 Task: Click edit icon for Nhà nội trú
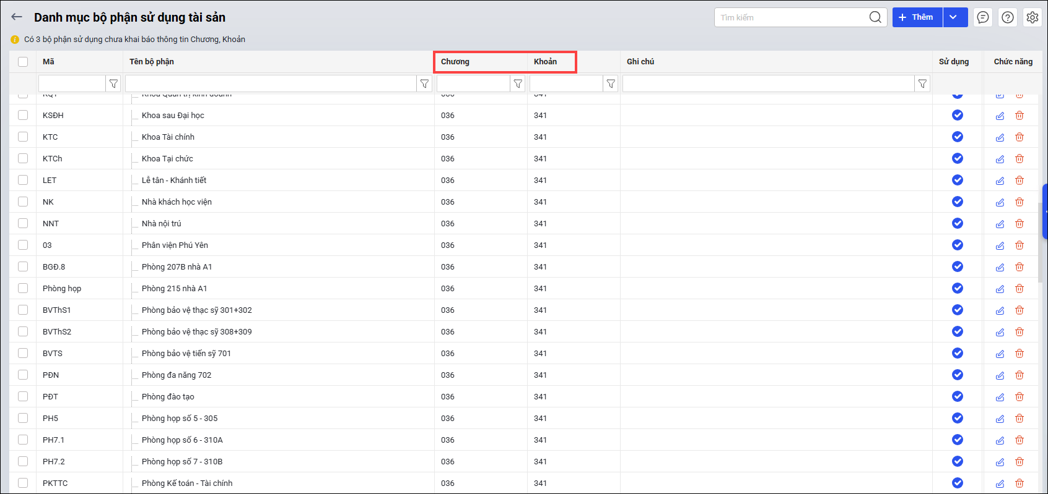click(x=1000, y=224)
